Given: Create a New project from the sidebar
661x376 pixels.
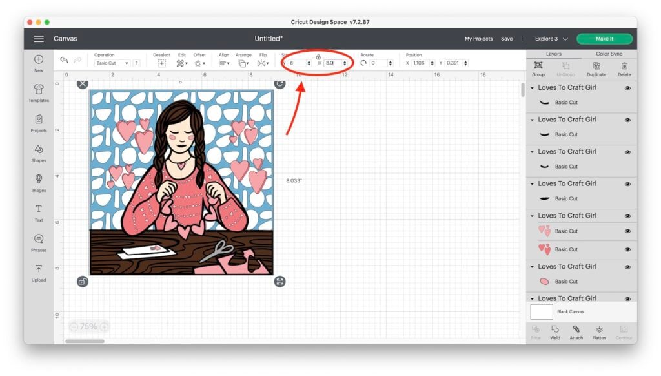Looking at the screenshot, I should tap(39, 63).
